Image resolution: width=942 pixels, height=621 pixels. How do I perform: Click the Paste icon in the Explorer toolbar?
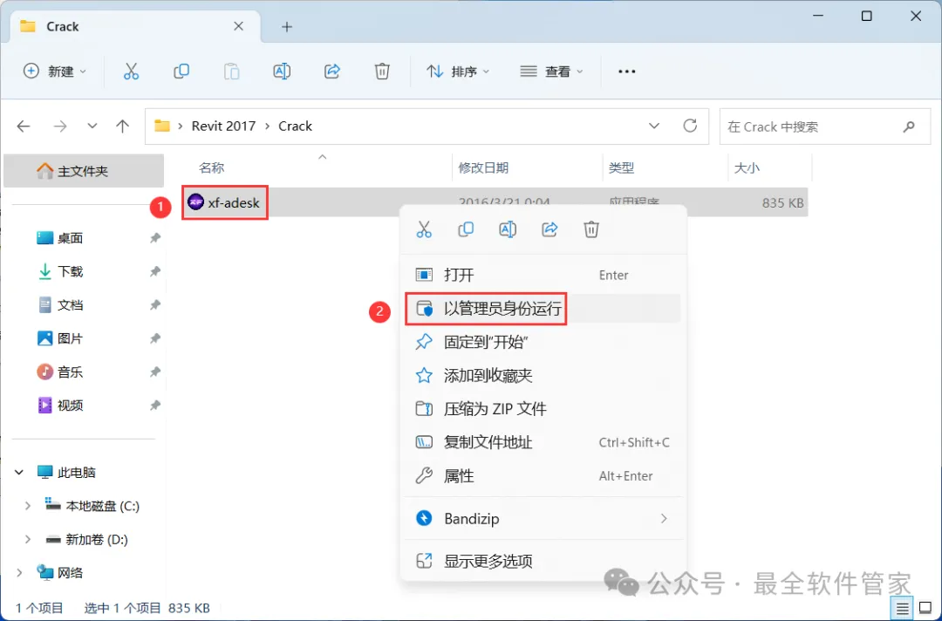(x=231, y=72)
